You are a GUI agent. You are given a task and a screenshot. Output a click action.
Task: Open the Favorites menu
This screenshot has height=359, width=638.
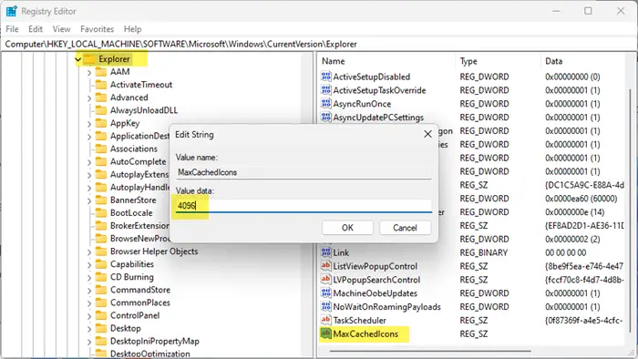97,29
